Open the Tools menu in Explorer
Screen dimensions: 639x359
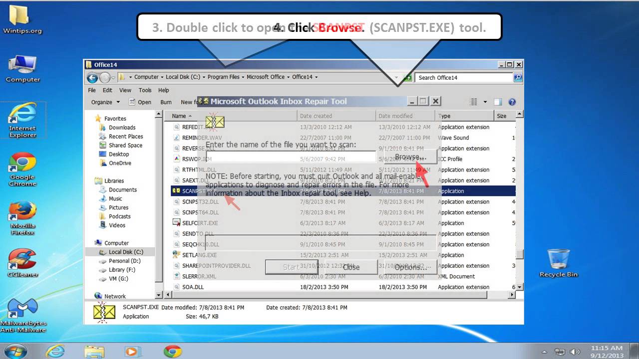[145, 90]
